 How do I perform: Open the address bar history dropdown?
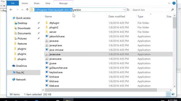coord(124,10)
